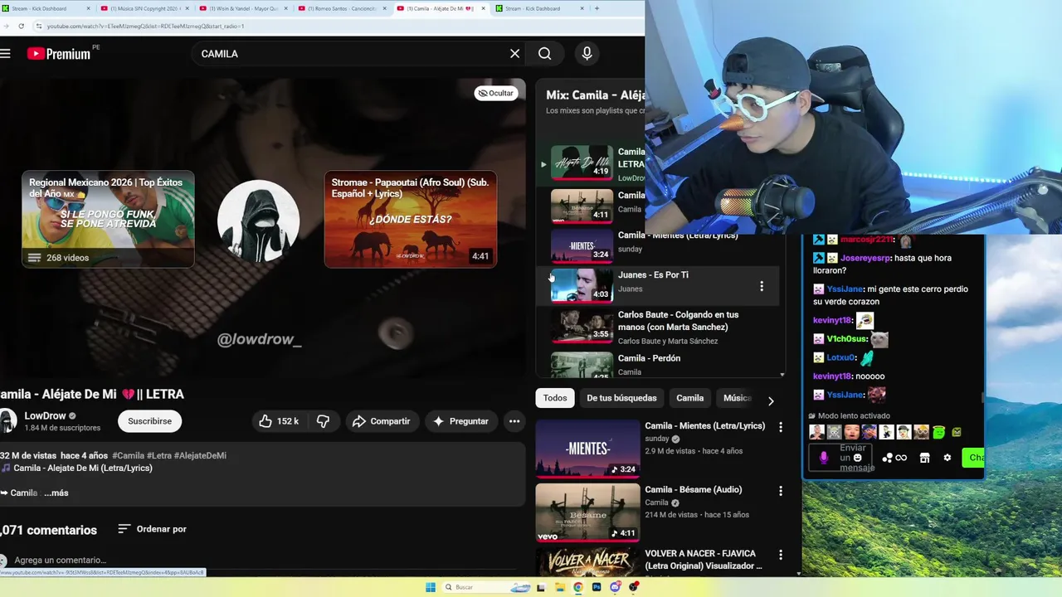Click the Agrega un comentario field
Viewport: 1062px width, 597px height.
click(60, 561)
